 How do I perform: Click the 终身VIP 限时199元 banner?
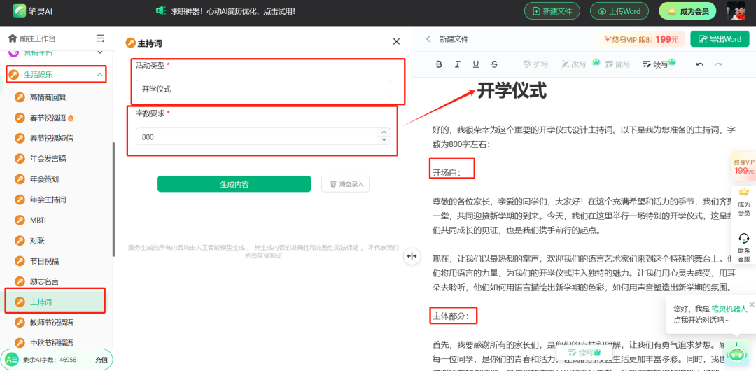pyautogui.click(x=640, y=39)
